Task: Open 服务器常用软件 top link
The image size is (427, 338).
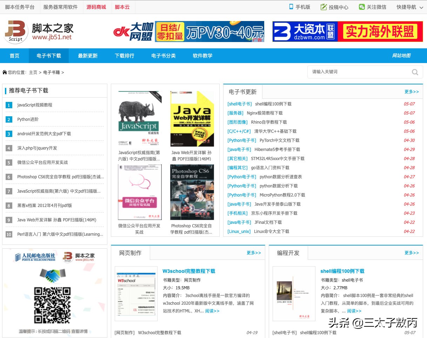Action: [x=60, y=7]
